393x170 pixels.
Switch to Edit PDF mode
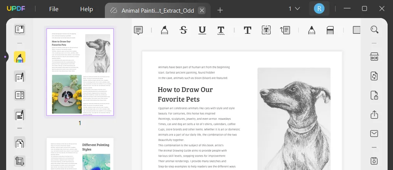tap(20, 76)
